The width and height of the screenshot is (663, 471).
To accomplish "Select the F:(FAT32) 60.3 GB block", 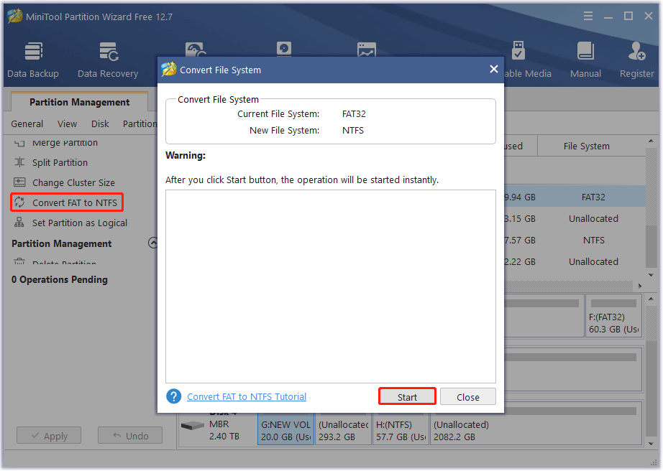I will (x=613, y=316).
